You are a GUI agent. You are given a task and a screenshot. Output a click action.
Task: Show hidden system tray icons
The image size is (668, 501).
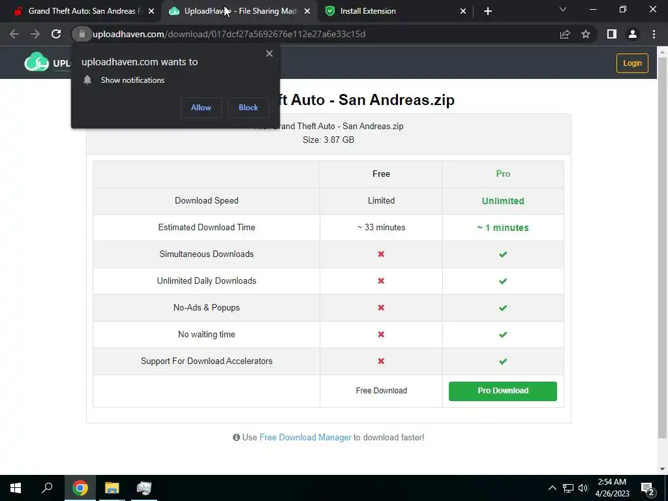point(552,488)
